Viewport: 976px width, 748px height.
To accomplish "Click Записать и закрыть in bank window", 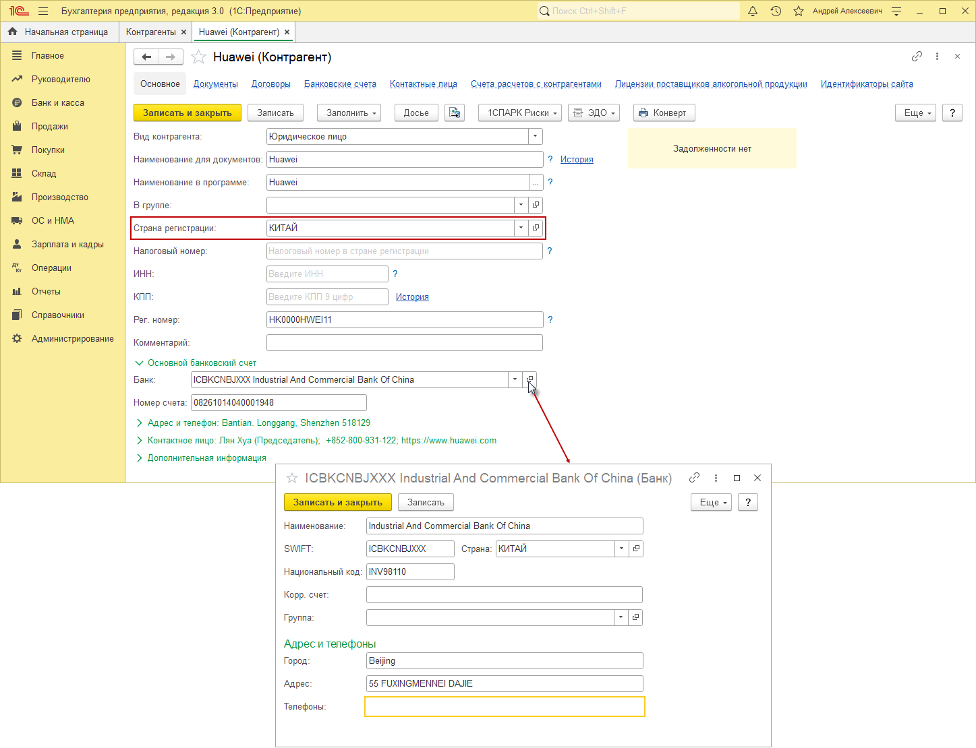I will [x=338, y=502].
